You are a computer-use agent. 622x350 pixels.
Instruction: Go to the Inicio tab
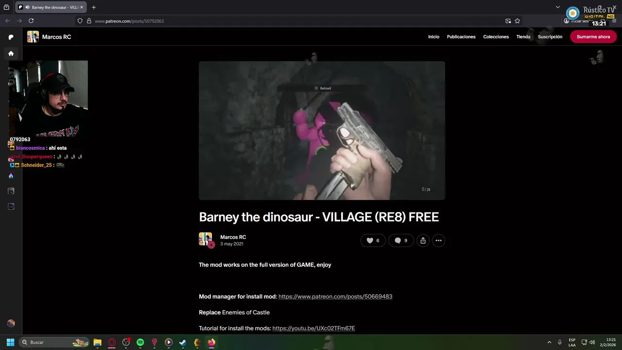coord(433,37)
